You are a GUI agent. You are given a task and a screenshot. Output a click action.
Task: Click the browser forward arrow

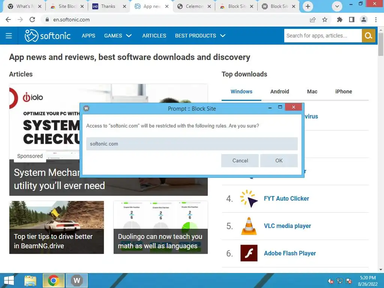pos(20,19)
